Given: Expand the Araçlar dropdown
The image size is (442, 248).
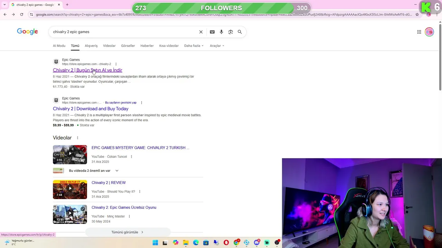Looking at the screenshot, I should point(217,46).
